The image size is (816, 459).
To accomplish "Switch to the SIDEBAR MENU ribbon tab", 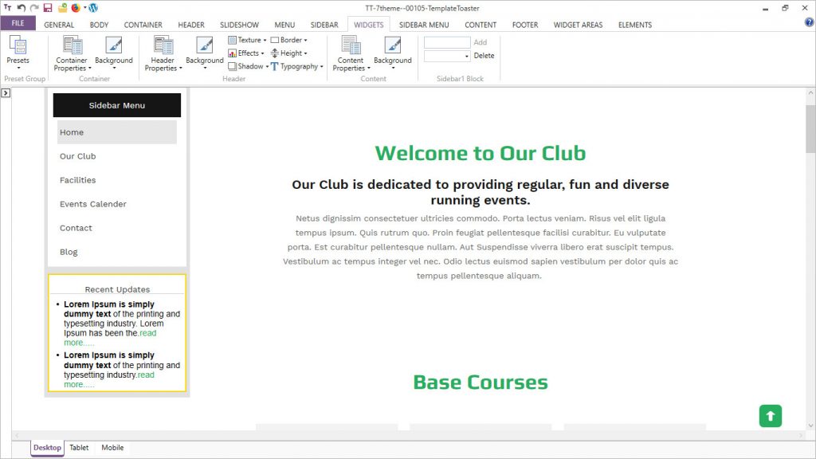I will pyautogui.click(x=424, y=25).
